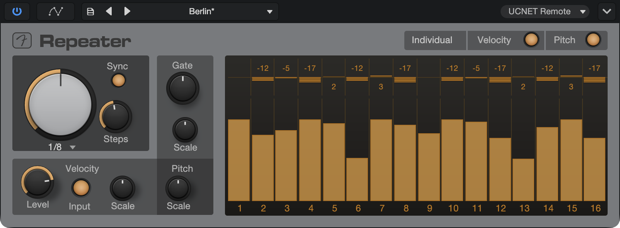Toggle the plugin power bypass button

click(17, 11)
